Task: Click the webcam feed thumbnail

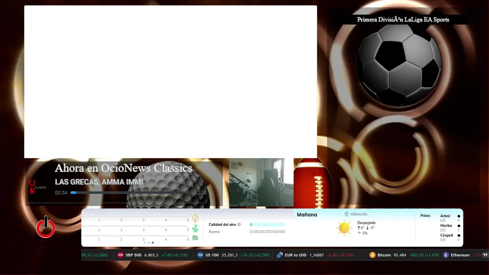Action: [261, 183]
